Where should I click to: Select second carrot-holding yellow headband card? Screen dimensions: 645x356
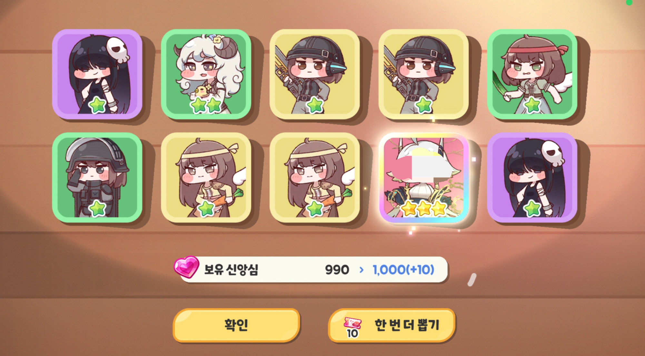pyautogui.click(x=315, y=178)
